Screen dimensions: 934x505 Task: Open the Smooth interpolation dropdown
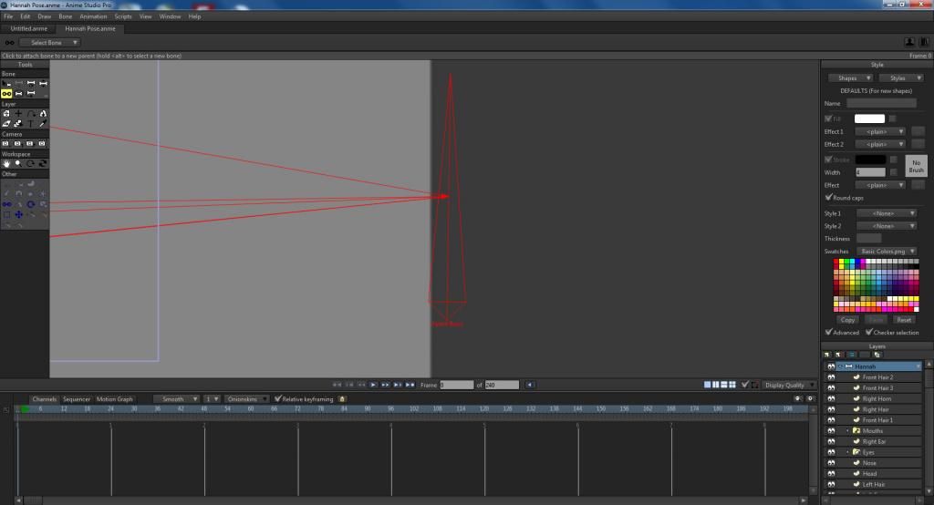click(x=176, y=399)
